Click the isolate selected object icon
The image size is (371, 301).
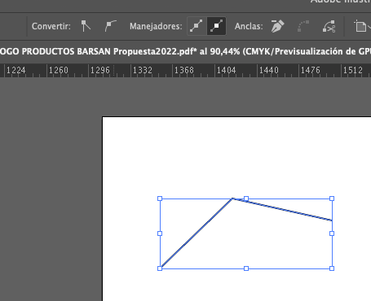tap(360, 26)
